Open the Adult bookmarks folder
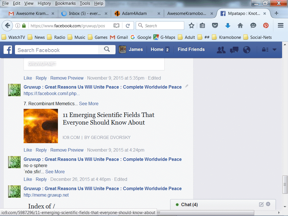288x216 pixels. [x=186, y=37]
